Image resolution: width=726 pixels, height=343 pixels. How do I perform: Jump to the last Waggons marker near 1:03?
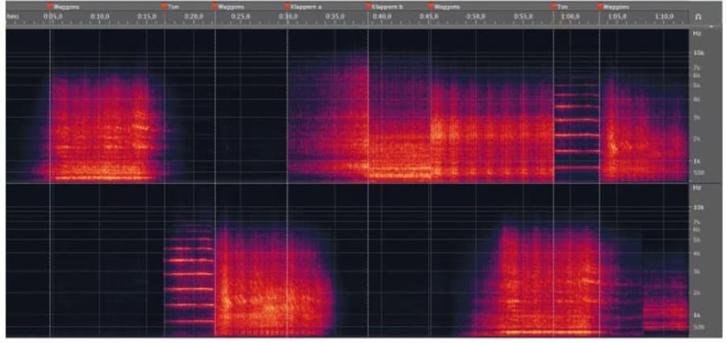tap(601, 6)
